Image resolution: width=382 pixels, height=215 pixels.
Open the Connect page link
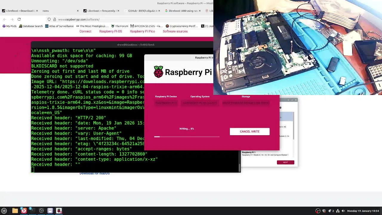85,31
